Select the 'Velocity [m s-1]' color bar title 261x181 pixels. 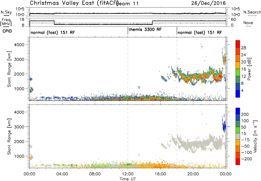click(x=255, y=136)
